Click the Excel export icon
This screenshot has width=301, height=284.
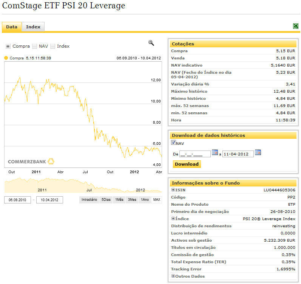(296, 26)
